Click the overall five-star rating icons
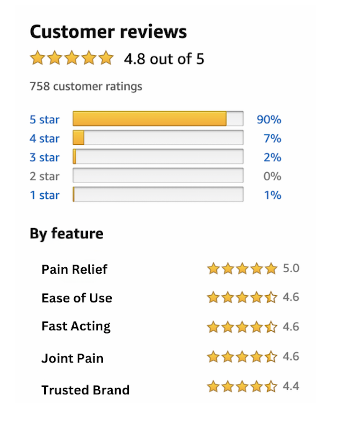 pos(72,58)
